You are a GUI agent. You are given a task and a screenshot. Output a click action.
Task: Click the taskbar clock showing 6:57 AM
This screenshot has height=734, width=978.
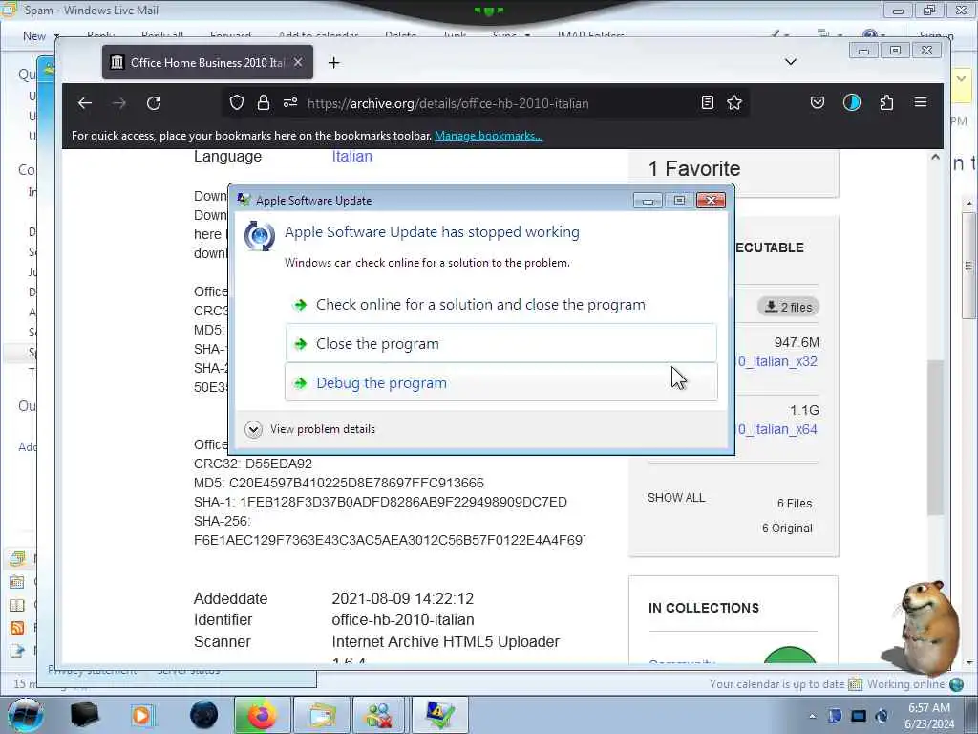[929, 716]
